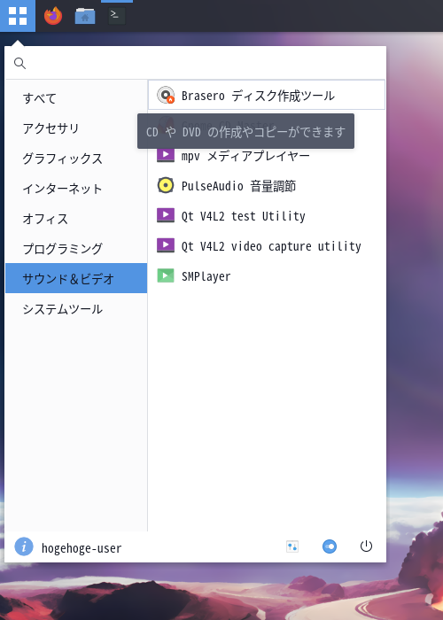Open PulseAudio 音量調節

[267, 185]
